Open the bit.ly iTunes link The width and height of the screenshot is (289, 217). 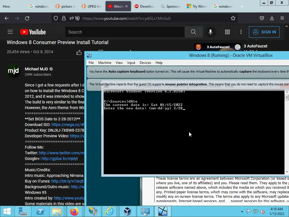click(67, 181)
